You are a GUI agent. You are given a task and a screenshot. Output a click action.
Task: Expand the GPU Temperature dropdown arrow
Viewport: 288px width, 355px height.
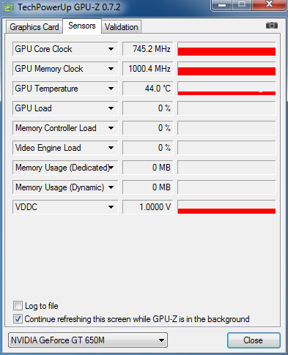pos(111,89)
